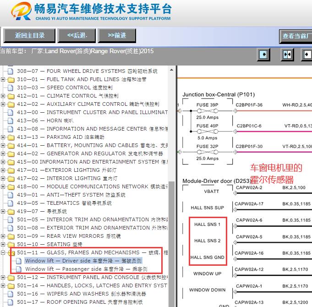The height and width of the screenshot is (307, 312).
Task: Click the 查看当前 button at the right edge
Action: (x=296, y=36)
